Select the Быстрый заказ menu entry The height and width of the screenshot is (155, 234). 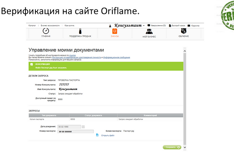[x=179, y=26]
